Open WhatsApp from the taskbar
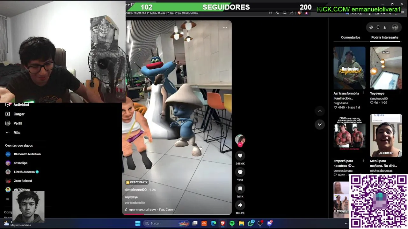The height and width of the screenshot is (229, 408). 251,223
